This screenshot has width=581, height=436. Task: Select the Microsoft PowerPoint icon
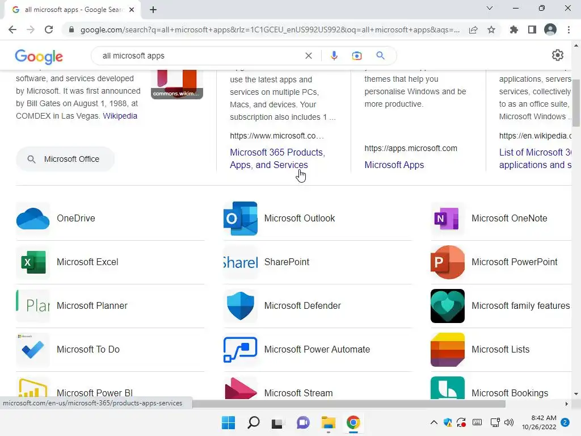point(448,262)
